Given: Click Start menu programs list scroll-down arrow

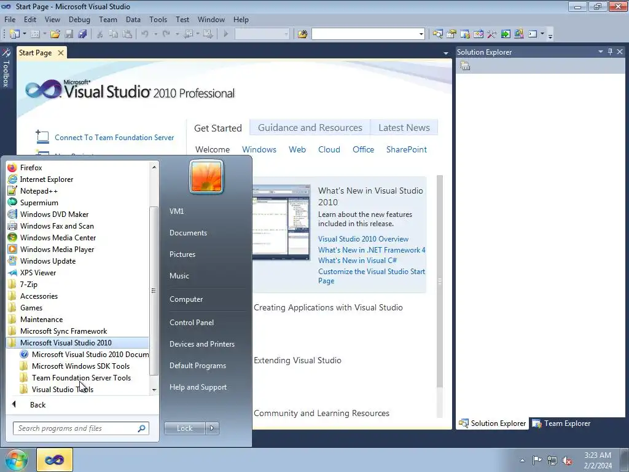Looking at the screenshot, I should pos(154,390).
